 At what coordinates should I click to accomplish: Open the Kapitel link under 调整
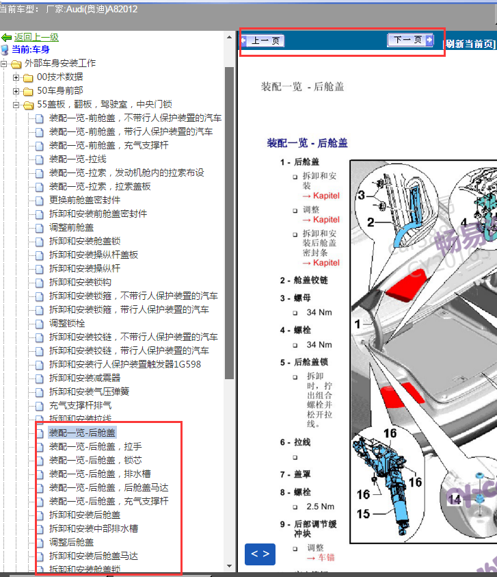pos(321,219)
